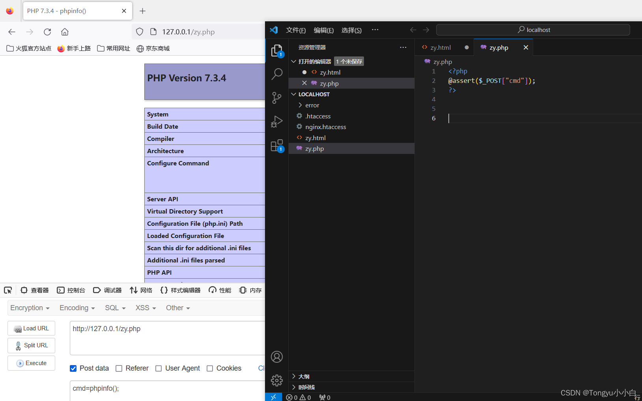Focus the post data field with cmd=phpinfo();
Screen dimensions: 642x401
tap(168, 391)
